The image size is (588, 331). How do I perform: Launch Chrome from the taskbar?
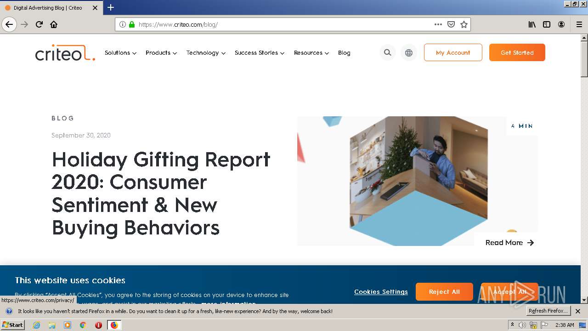83,325
